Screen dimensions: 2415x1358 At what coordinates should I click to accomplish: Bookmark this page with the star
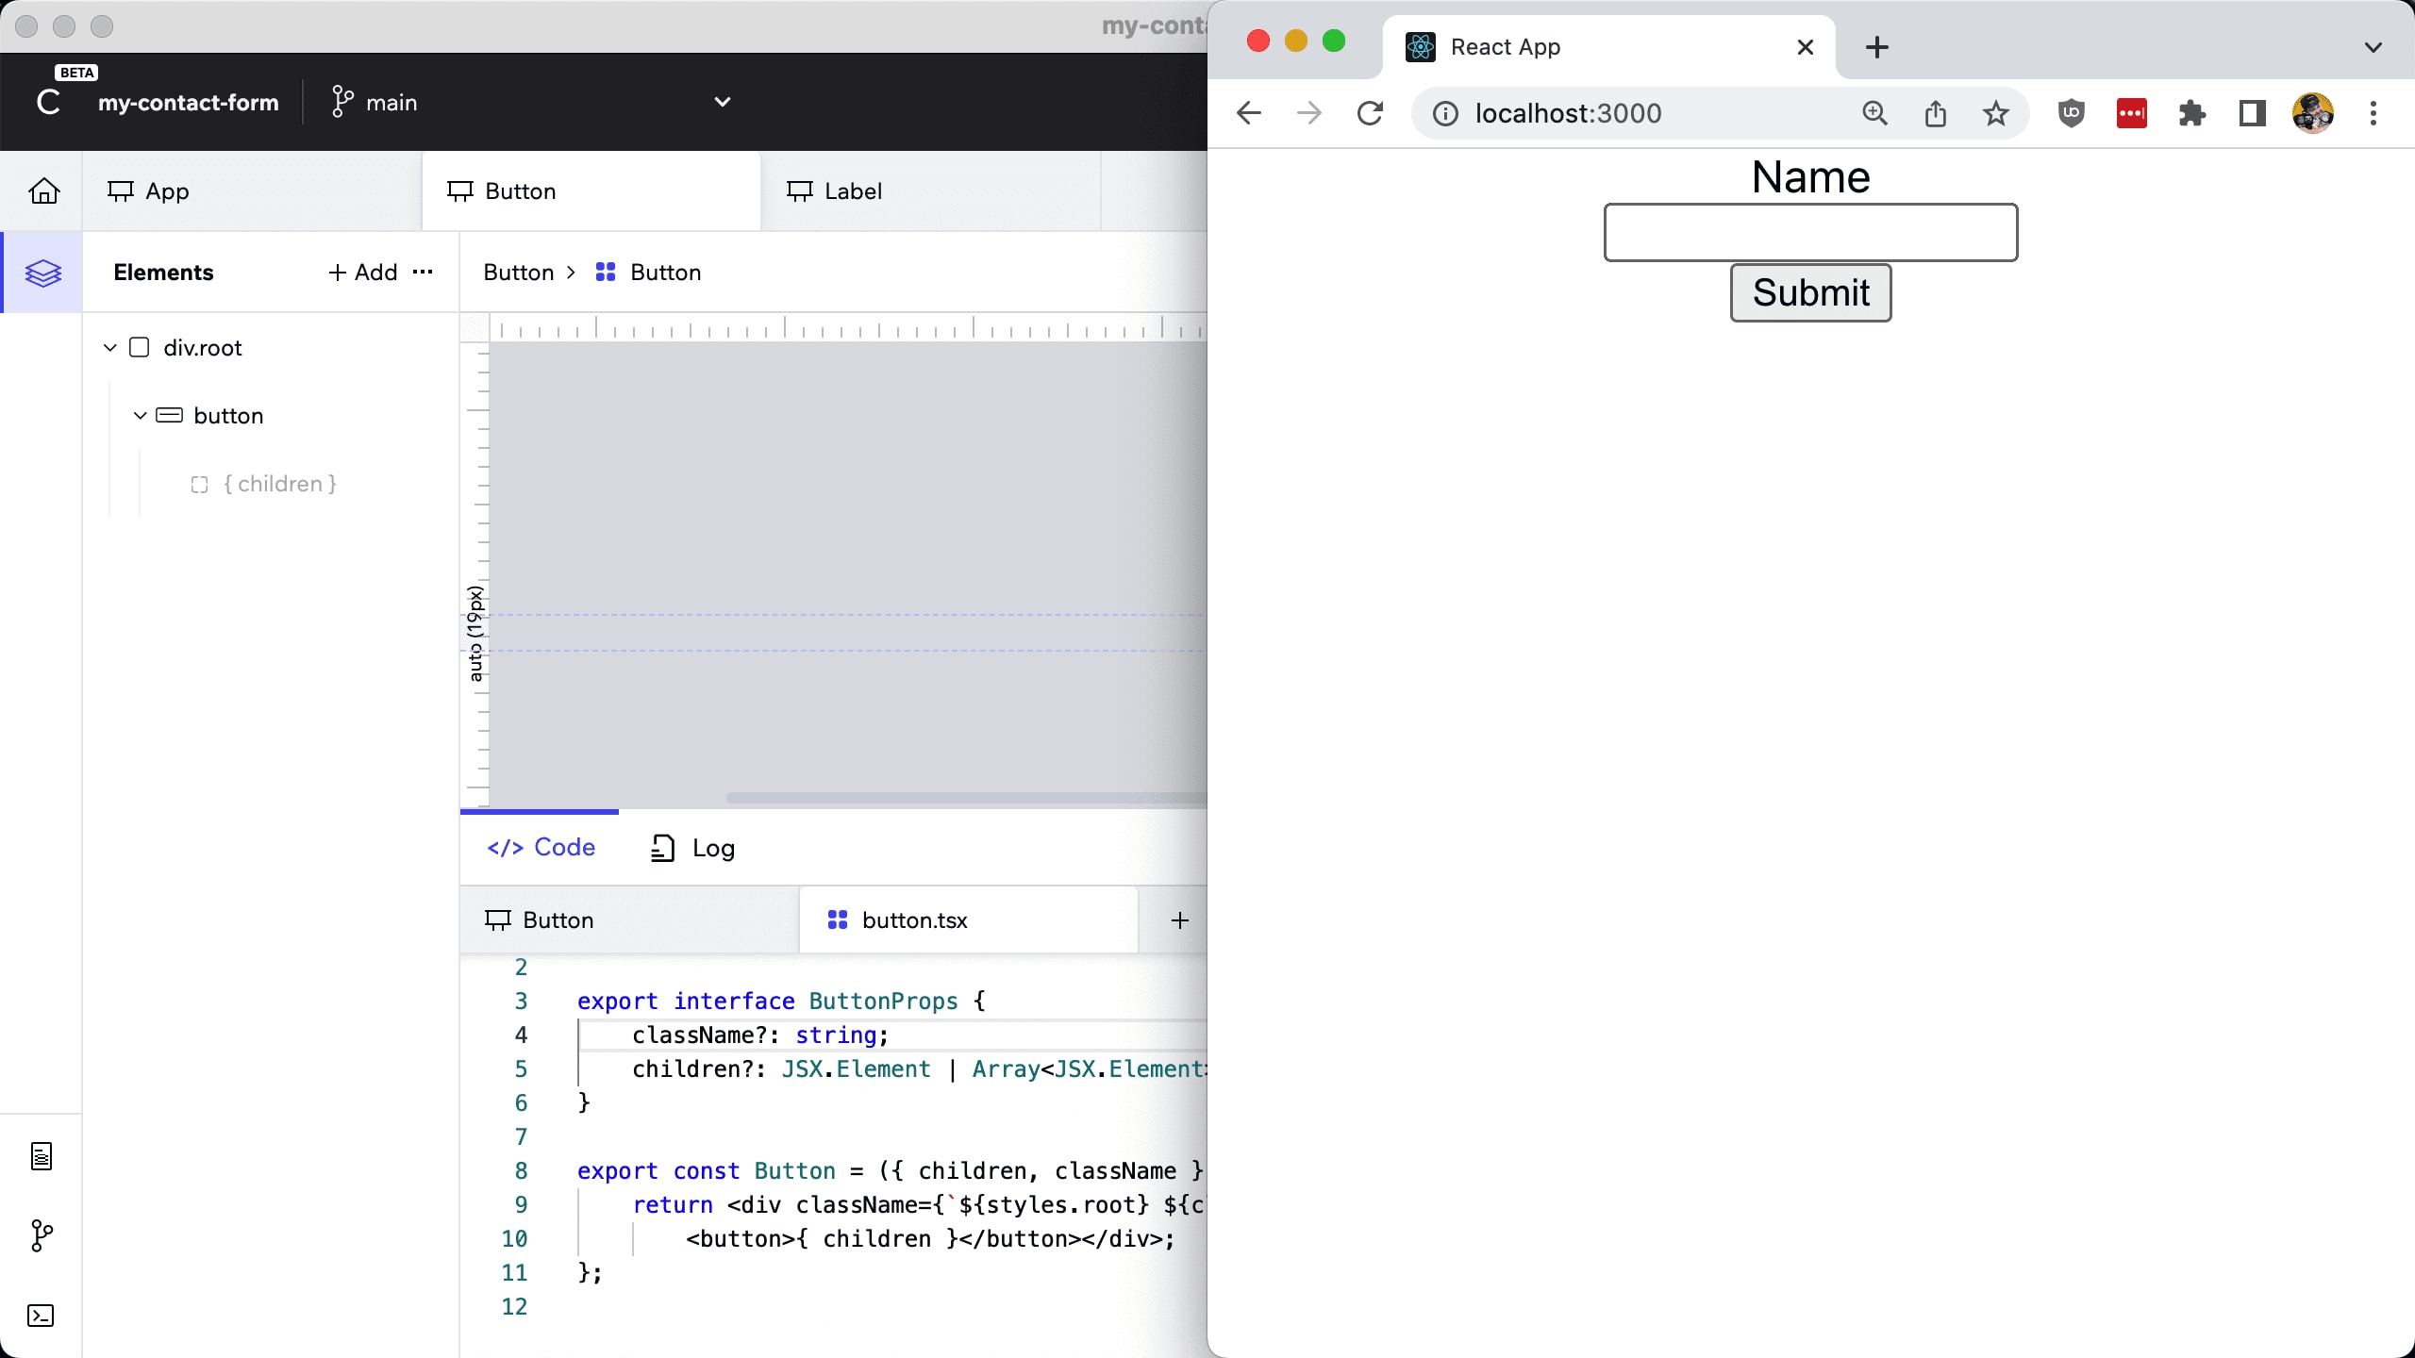click(x=1996, y=114)
